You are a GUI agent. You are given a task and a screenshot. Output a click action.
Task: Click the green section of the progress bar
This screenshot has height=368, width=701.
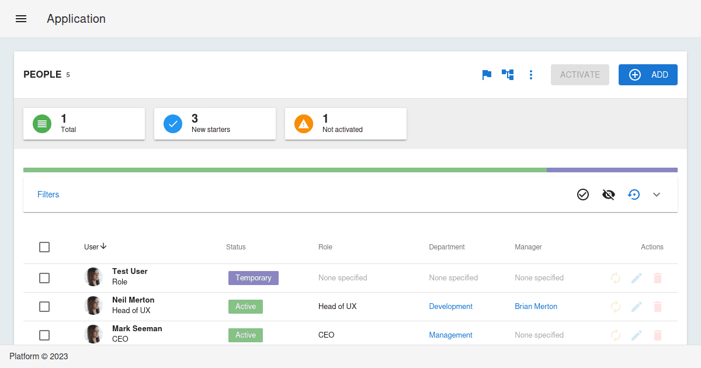coord(284,169)
